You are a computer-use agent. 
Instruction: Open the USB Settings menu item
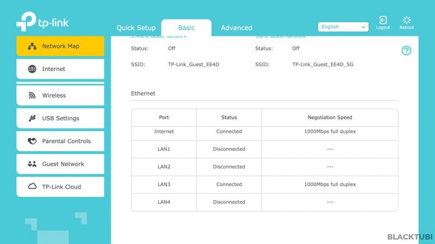click(x=60, y=118)
